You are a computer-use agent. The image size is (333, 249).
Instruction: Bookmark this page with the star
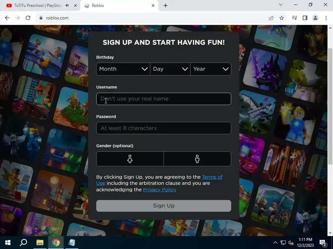(x=282, y=18)
